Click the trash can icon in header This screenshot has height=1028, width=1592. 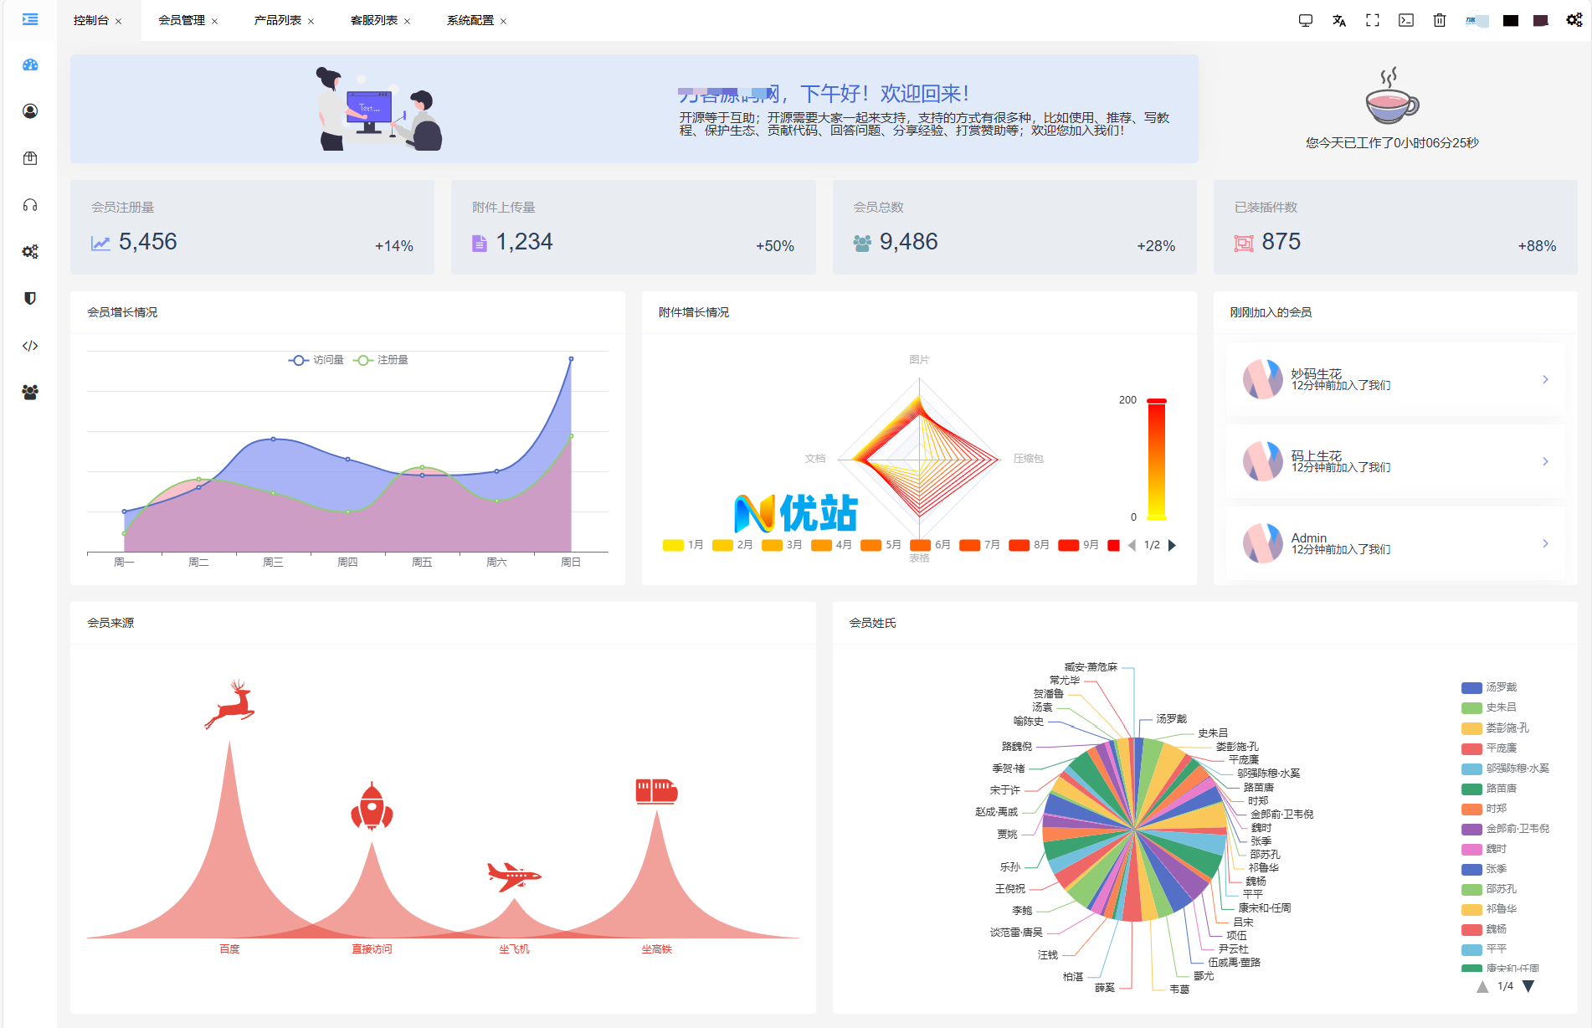coord(1440,21)
